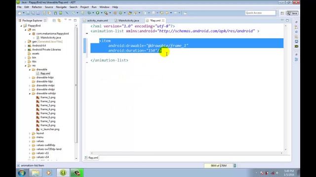Click the Package Explorer vertical scrollbar thumb
Screen dimensions: 316x177
pos(76,85)
